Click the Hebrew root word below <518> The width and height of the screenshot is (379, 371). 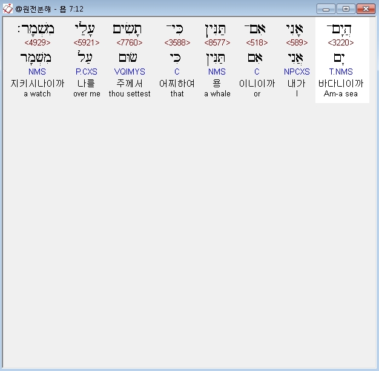click(255, 58)
